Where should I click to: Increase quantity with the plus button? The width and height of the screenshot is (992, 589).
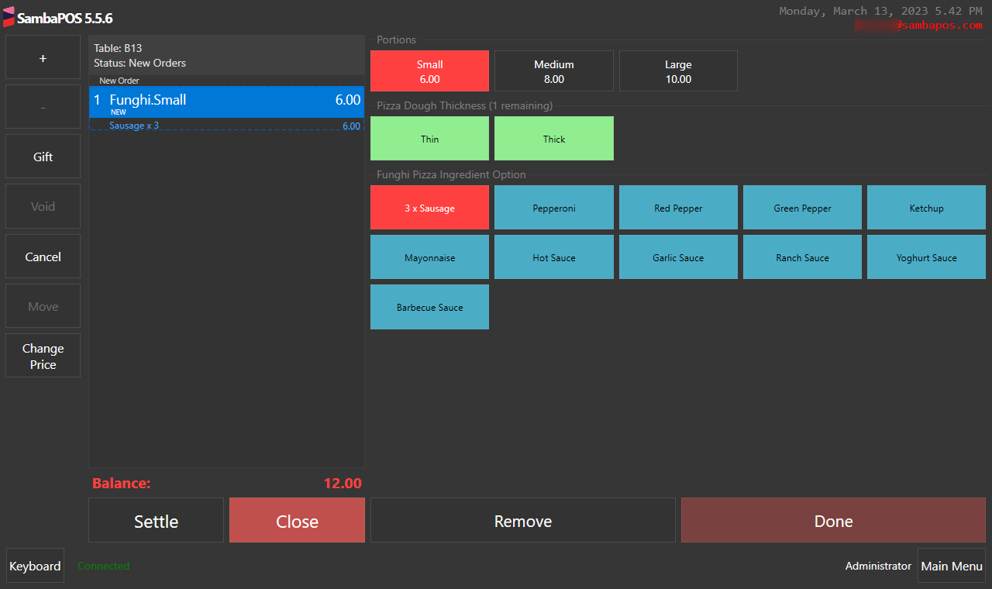43,57
